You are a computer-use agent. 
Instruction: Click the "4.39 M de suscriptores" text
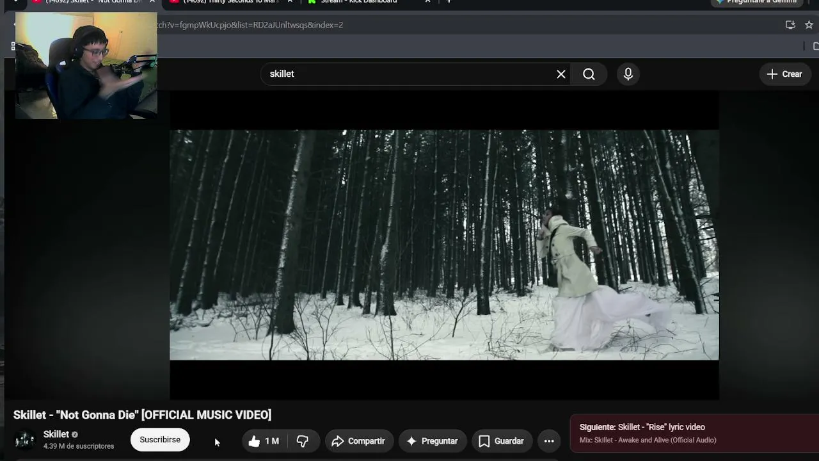click(x=79, y=446)
